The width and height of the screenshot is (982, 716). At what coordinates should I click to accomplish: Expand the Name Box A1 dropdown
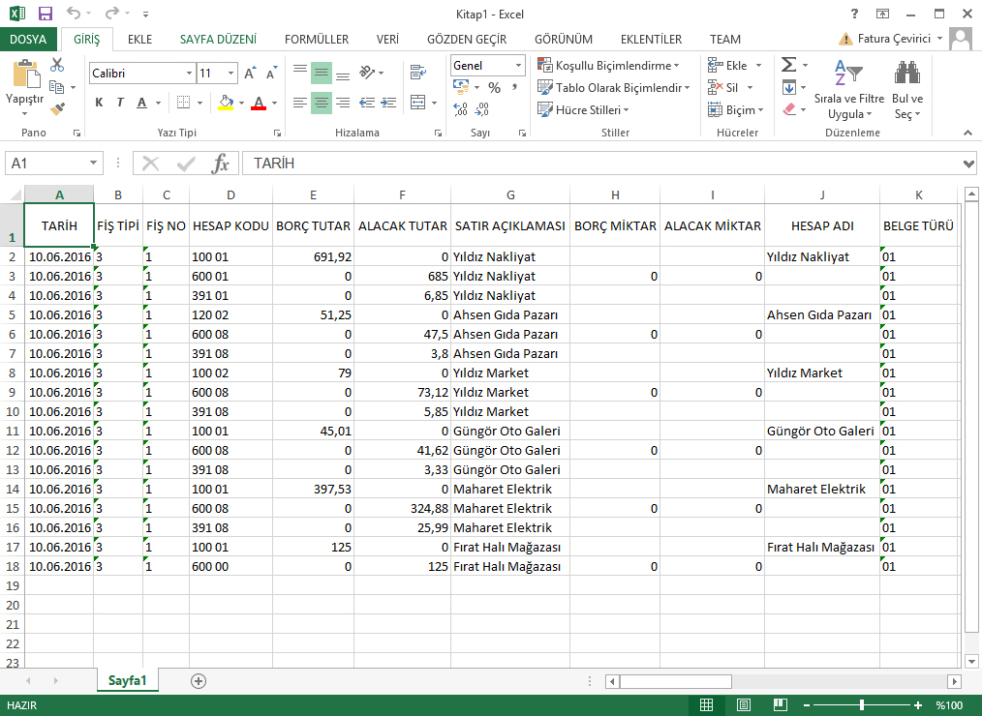93,164
